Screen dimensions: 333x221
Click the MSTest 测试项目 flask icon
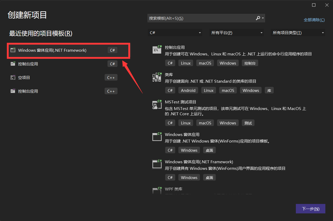157,104
